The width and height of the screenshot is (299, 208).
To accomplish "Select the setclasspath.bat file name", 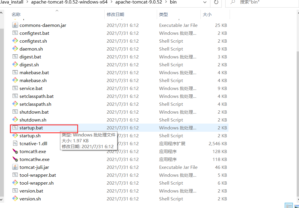I will pos(36,96).
